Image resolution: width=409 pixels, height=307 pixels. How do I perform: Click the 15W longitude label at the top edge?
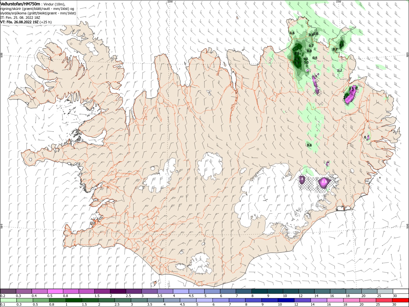pos(338,2)
